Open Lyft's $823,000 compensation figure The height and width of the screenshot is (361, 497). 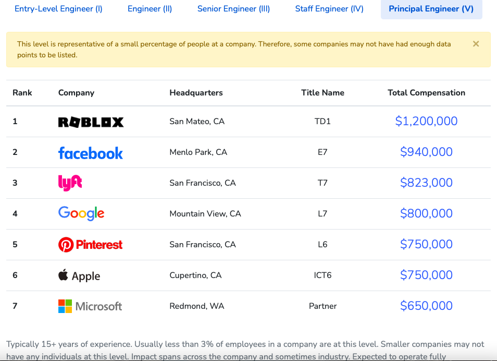[x=426, y=183]
